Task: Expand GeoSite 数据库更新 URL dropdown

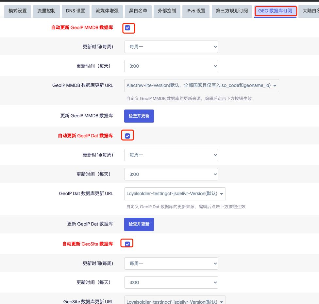Action: tap(175, 301)
